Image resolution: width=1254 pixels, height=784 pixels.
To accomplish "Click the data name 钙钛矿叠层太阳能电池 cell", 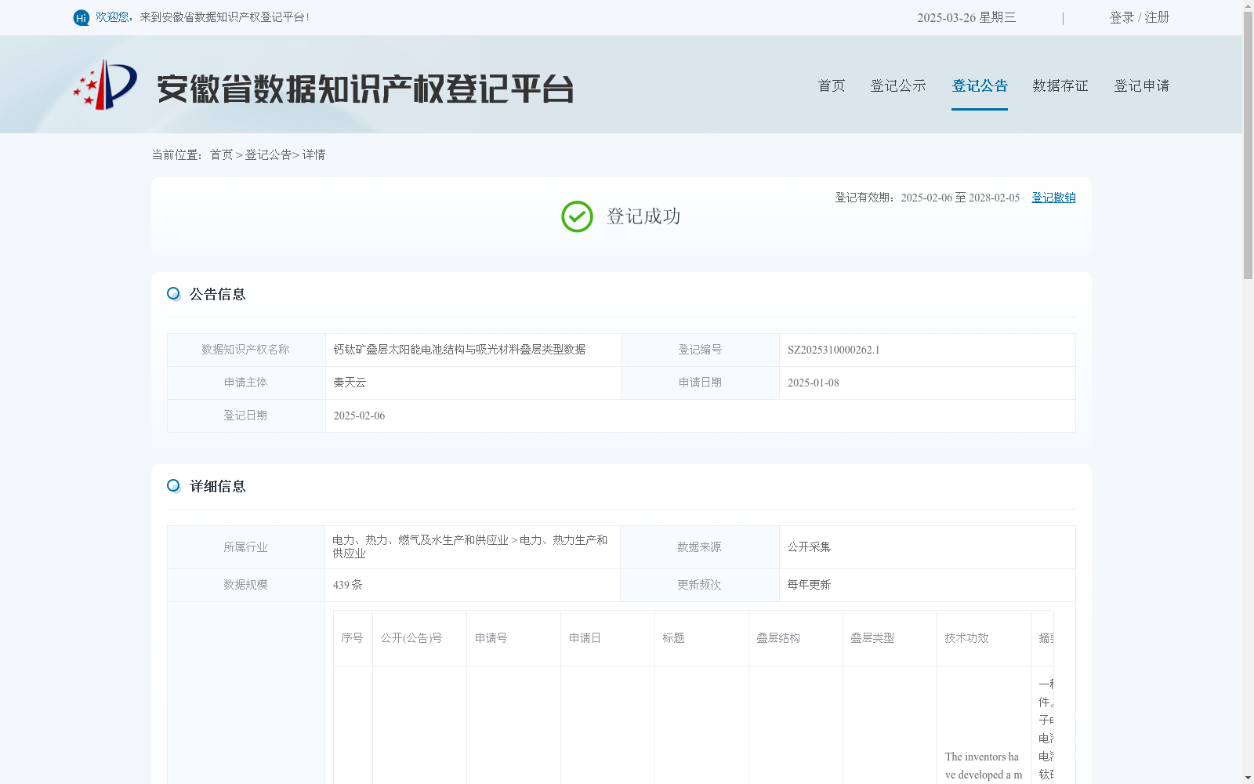I will point(473,350).
